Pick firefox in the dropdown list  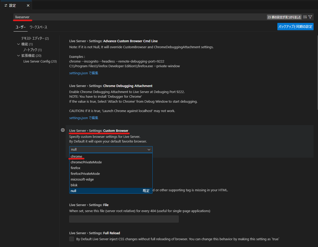pos(76,168)
